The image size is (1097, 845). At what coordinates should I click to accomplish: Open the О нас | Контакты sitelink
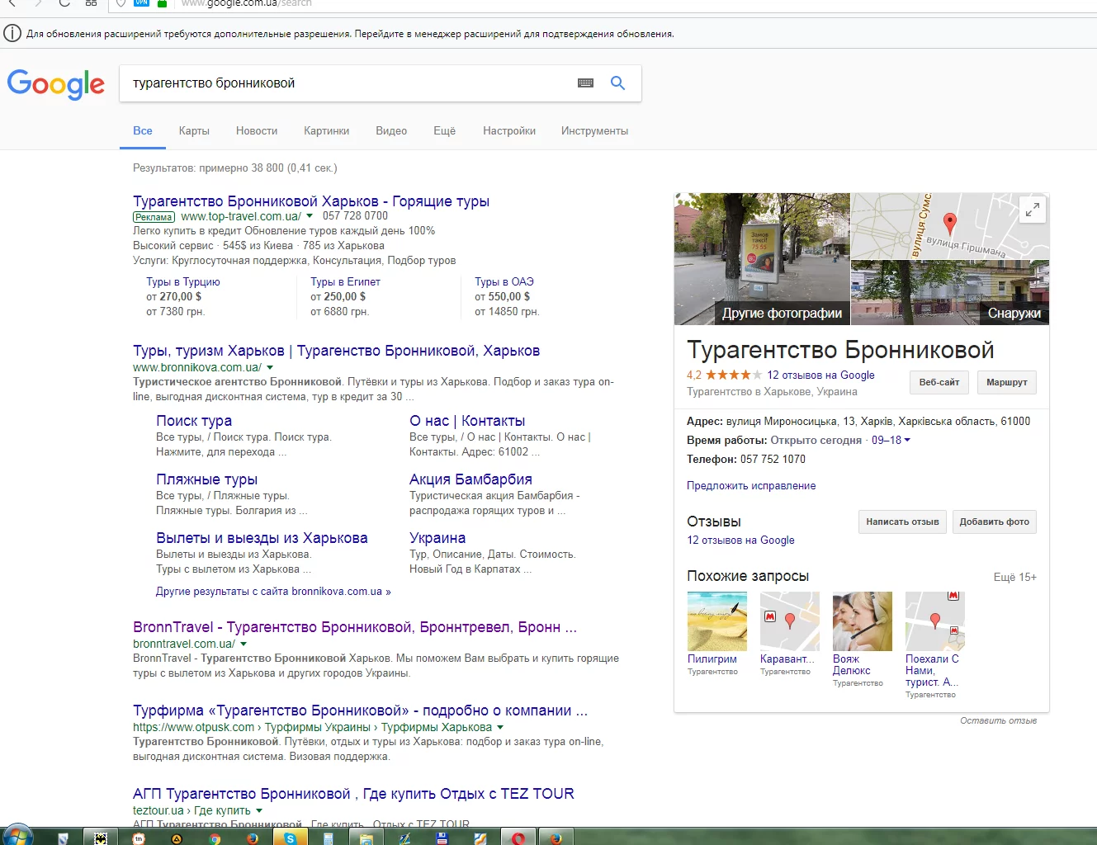[x=467, y=421]
